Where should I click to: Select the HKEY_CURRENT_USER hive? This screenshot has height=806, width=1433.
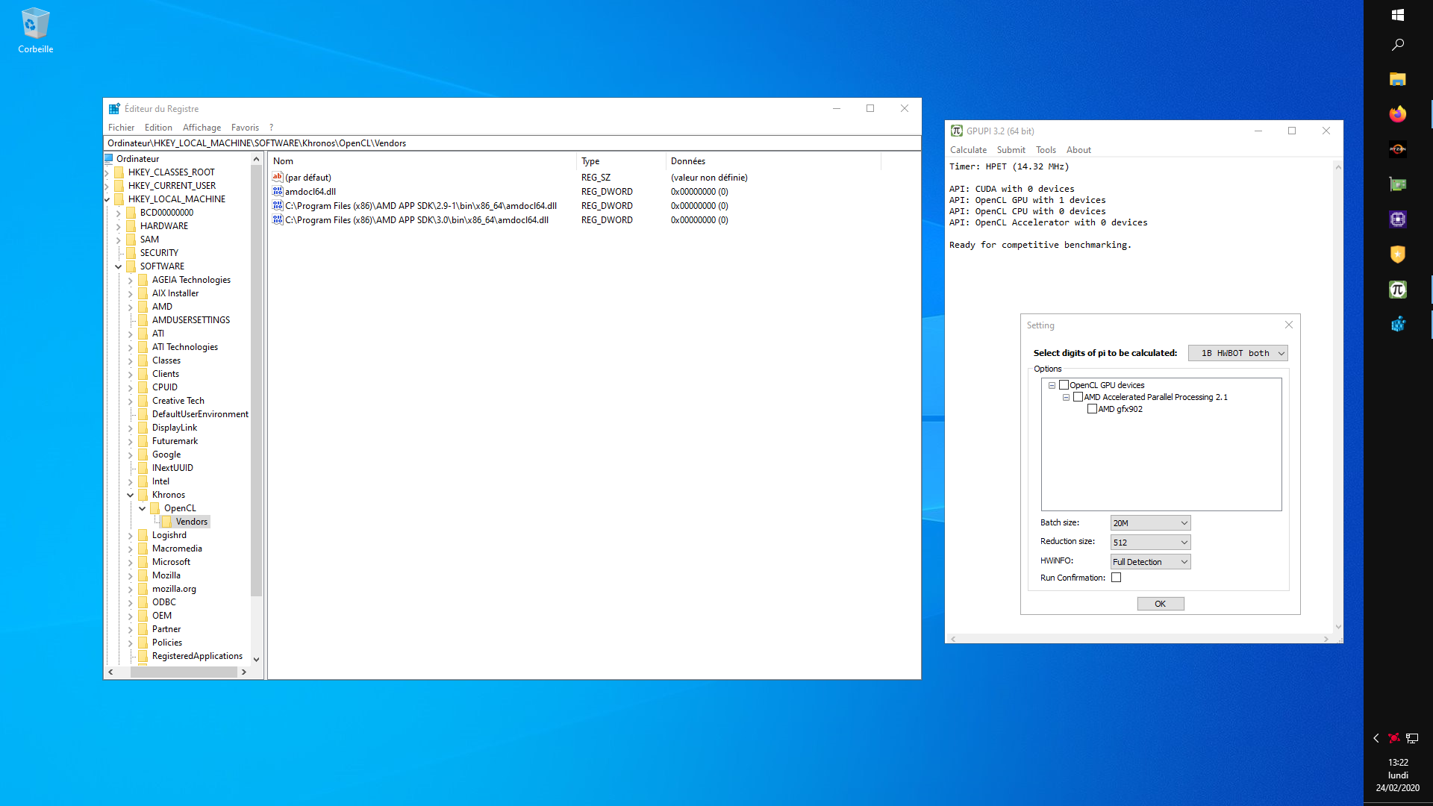pos(172,186)
